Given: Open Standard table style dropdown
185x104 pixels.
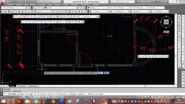Looking at the screenshot, I should pos(147,11).
